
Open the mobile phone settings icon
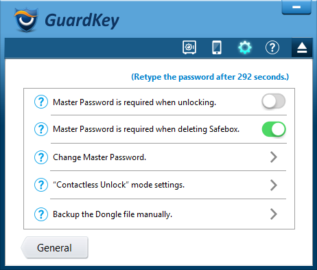point(217,47)
